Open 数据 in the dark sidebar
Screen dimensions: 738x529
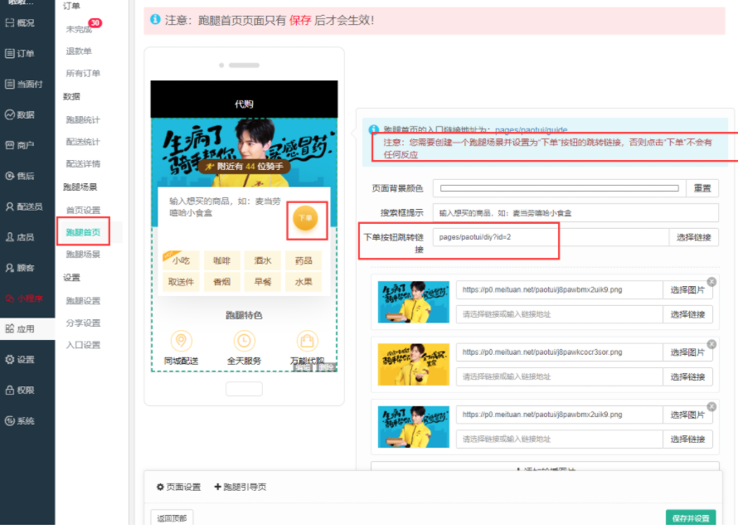(20, 114)
